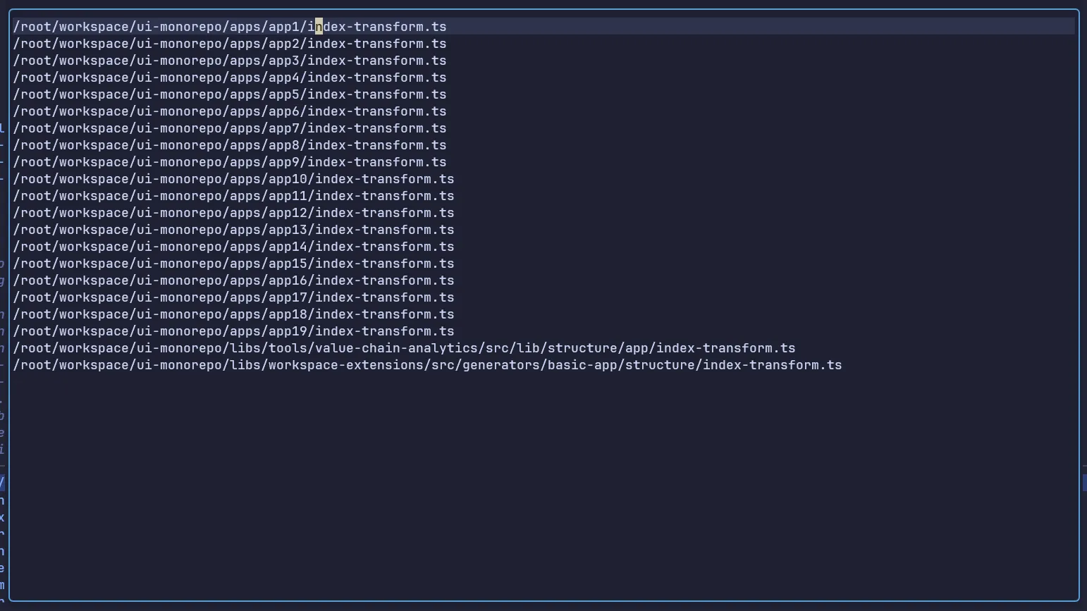Select the app4 index-transform.ts result line

(230, 78)
